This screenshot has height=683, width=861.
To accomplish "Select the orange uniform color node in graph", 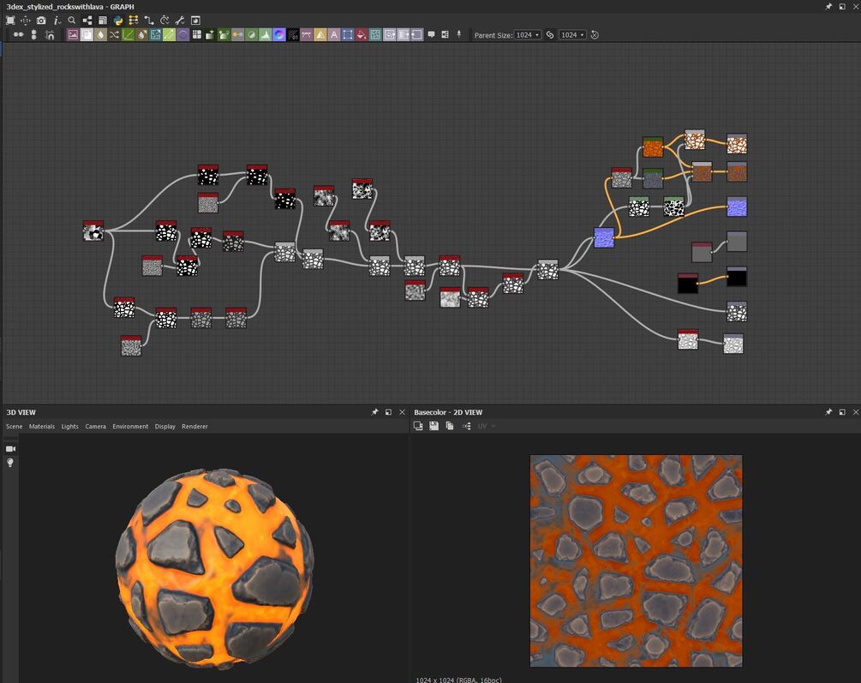I will (653, 147).
